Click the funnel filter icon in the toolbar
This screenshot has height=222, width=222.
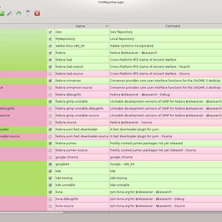28,13
